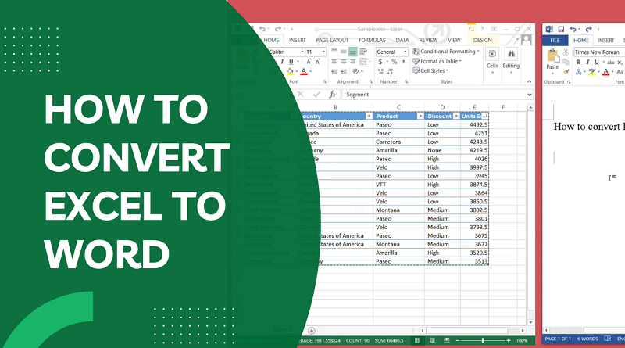The image size is (625, 348).
Task: Switch to Normal view in Excel
Action: click(417, 340)
